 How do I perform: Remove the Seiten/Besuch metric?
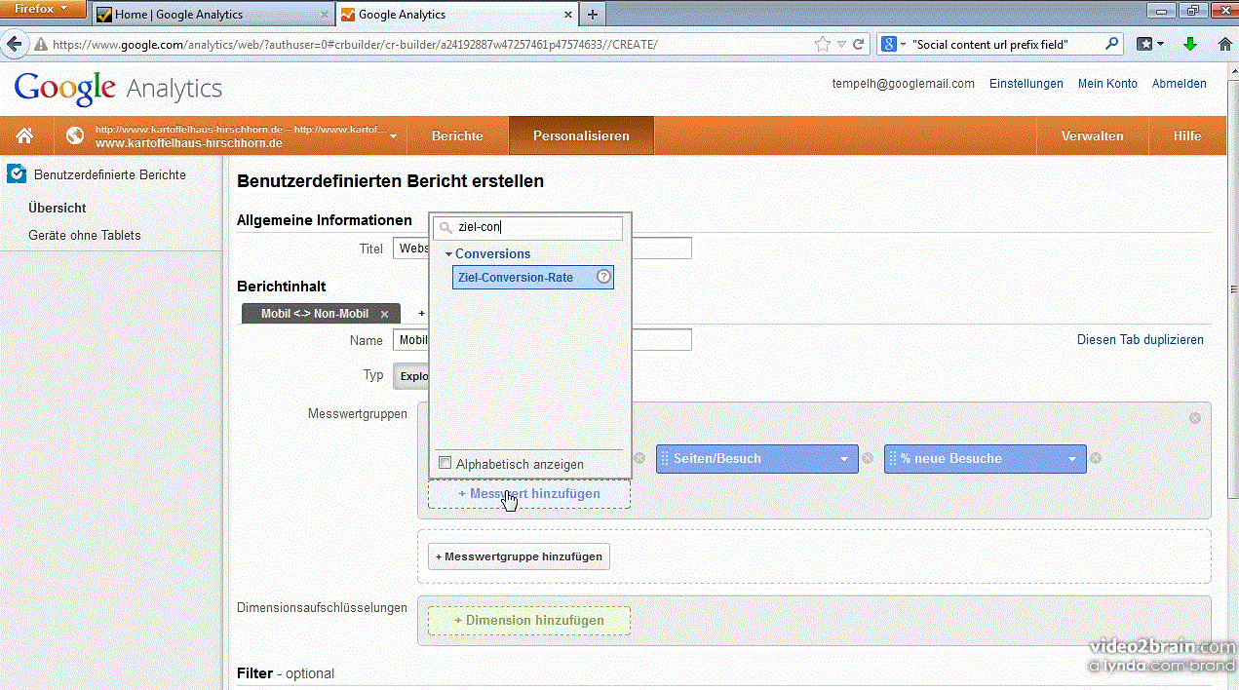[868, 458]
